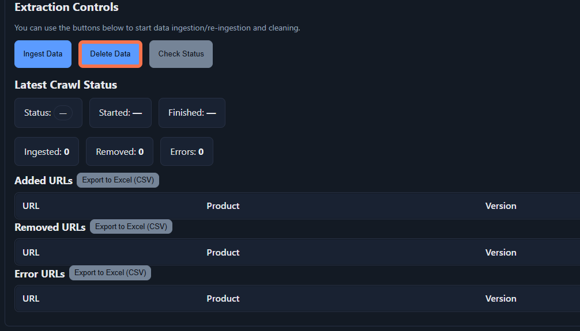The image size is (580, 331).
Task: Export Added URLs to Excel CSV
Action: (x=118, y=180)
